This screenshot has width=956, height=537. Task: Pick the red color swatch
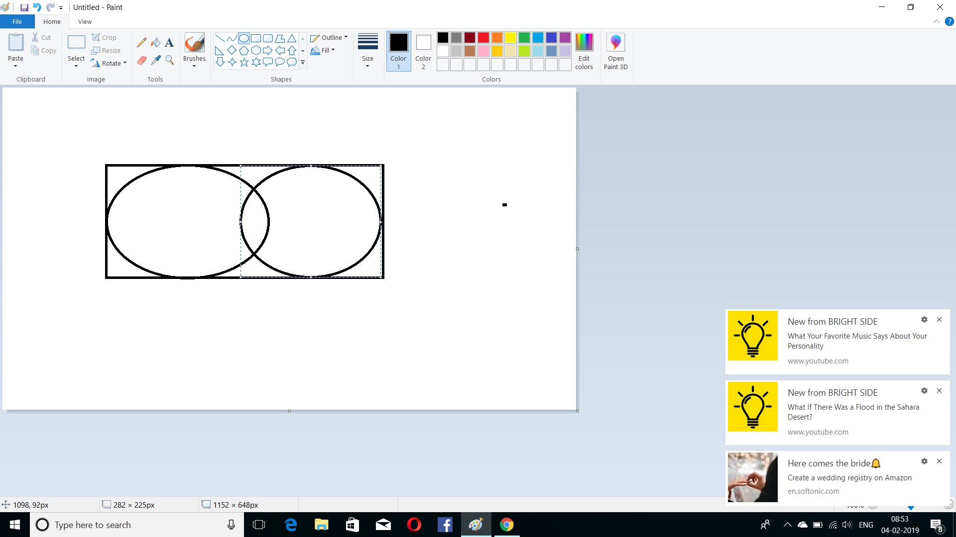pyautogui.click(x=483, y=38)
